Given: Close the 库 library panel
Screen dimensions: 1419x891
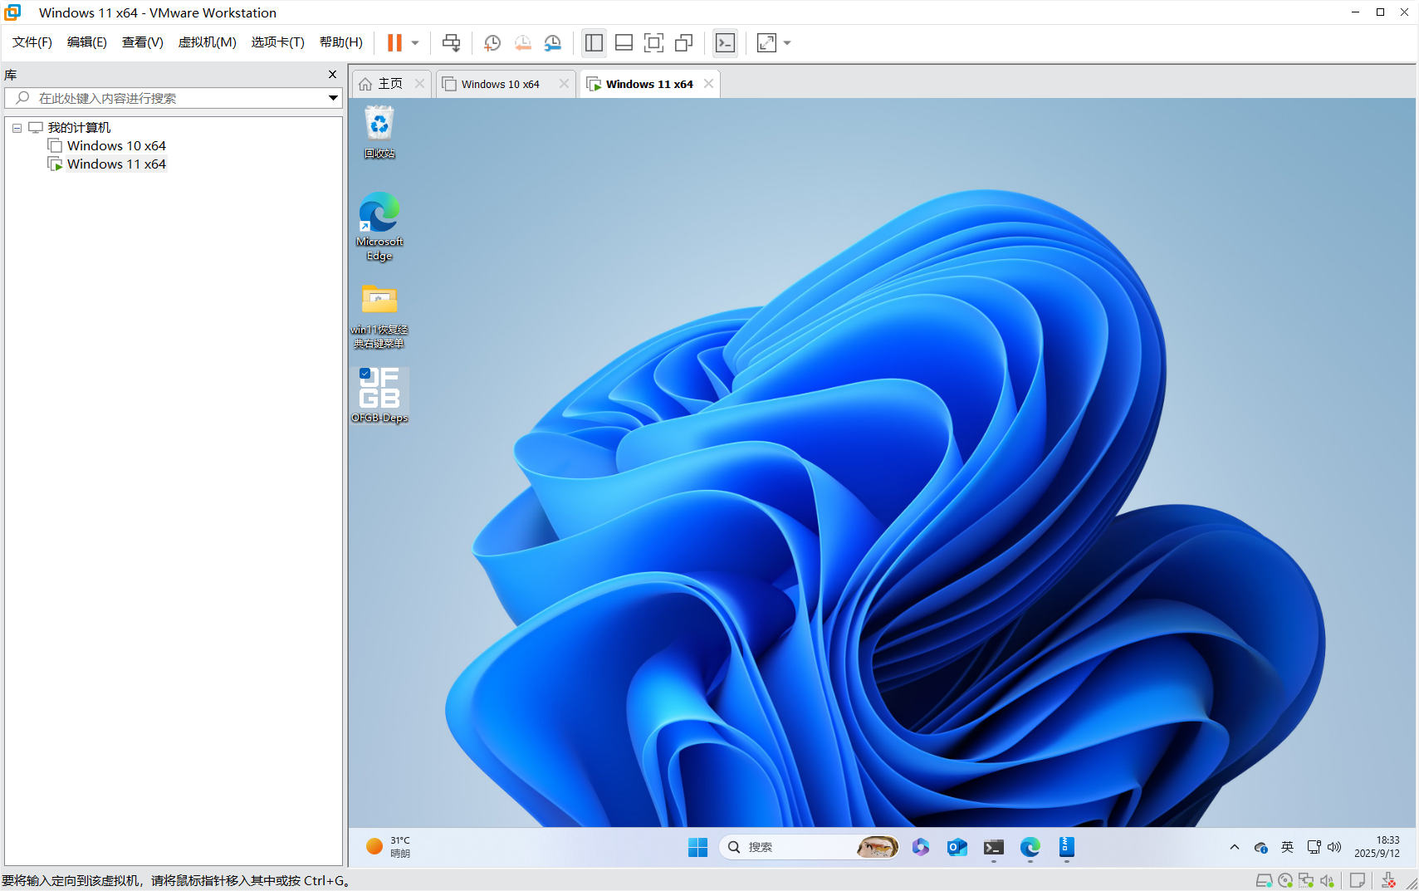Looking at the screenshot, I should 333,75.
